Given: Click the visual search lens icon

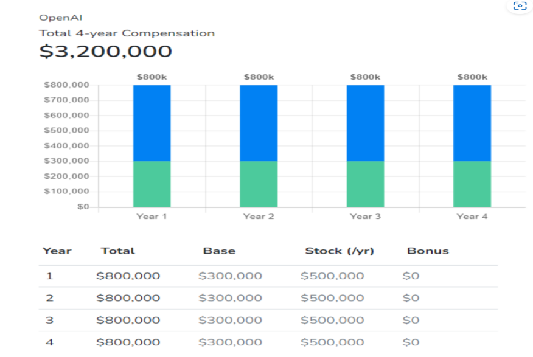Looking at the screenshot, I should [x=520, y=5].
